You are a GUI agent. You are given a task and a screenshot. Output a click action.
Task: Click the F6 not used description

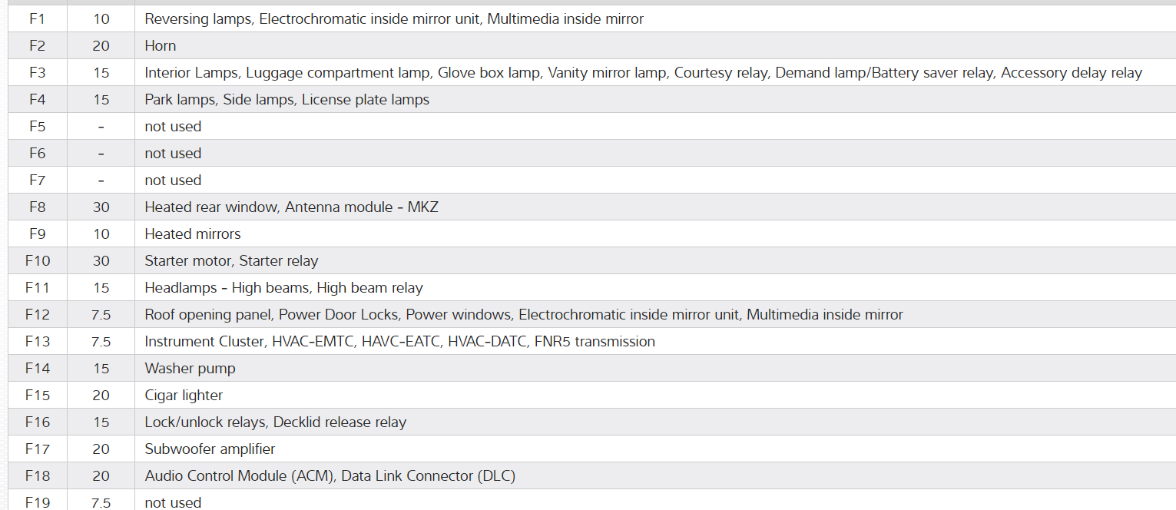[x=173, y=154]
